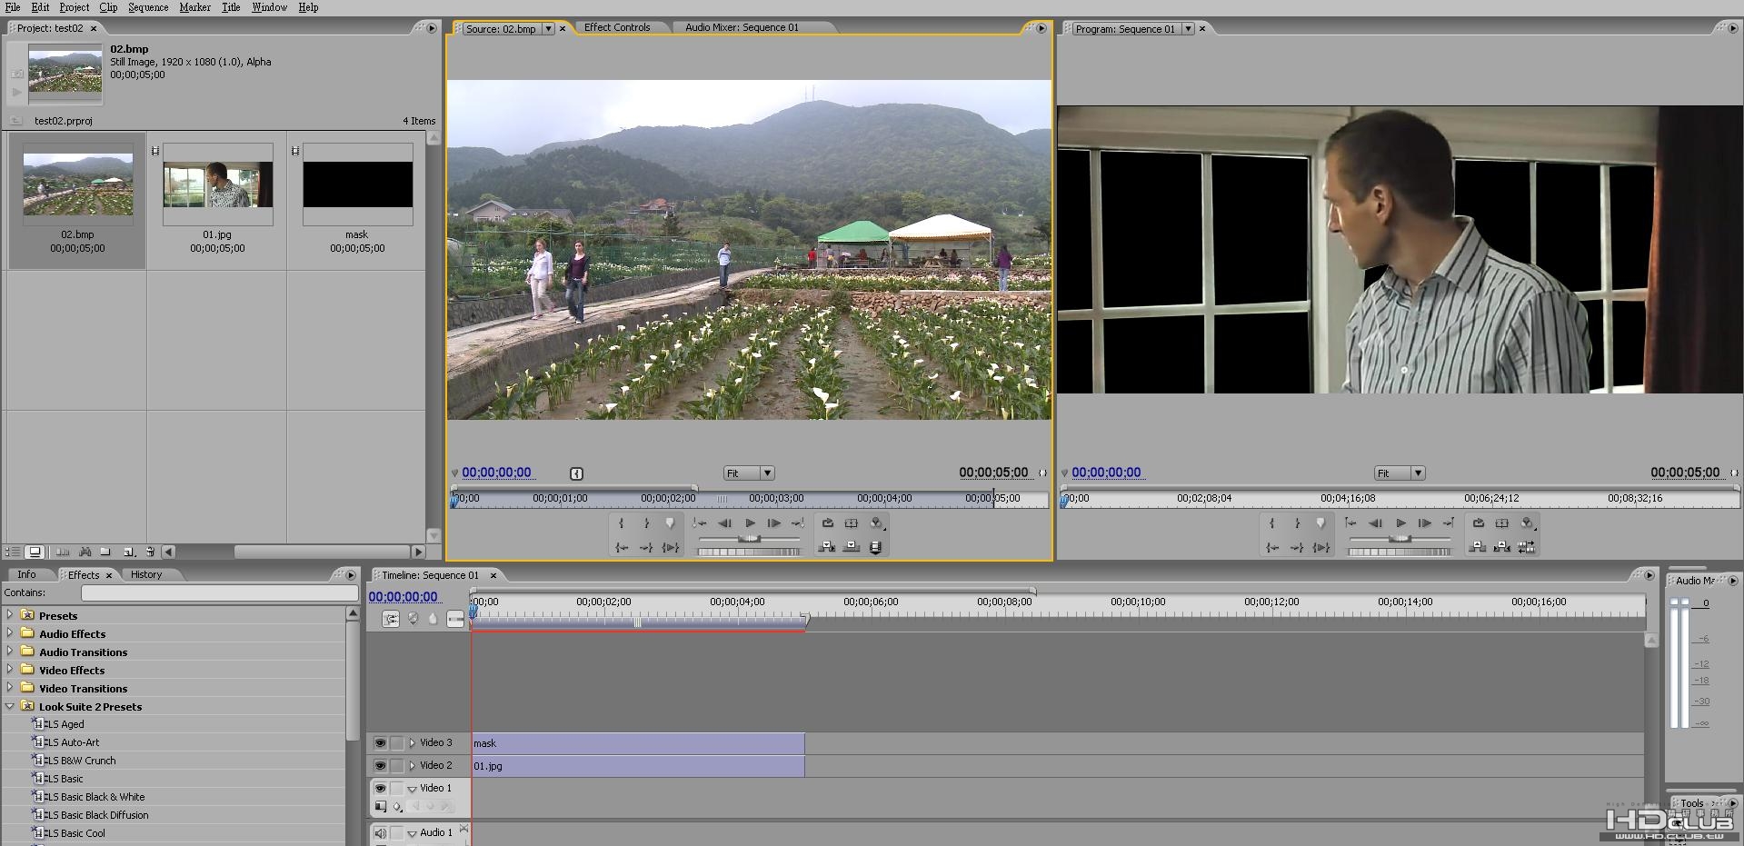Click Play in the Source monitor
Image resolution: width=1744 pixels, height=846 pixels.
tap(750, 523)
